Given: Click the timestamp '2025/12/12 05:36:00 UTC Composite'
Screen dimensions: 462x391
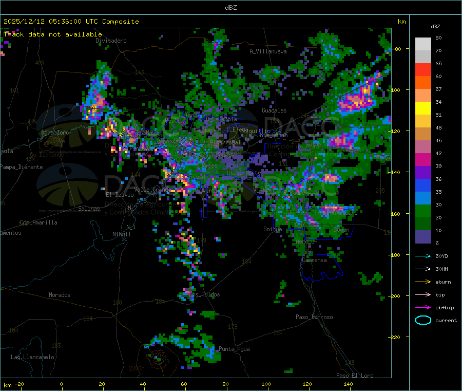Looking at the screenshot, I should coord(71,22).
